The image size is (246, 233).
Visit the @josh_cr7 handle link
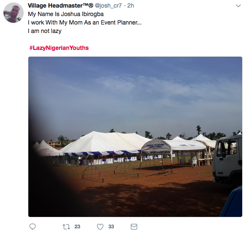(108, 6)
